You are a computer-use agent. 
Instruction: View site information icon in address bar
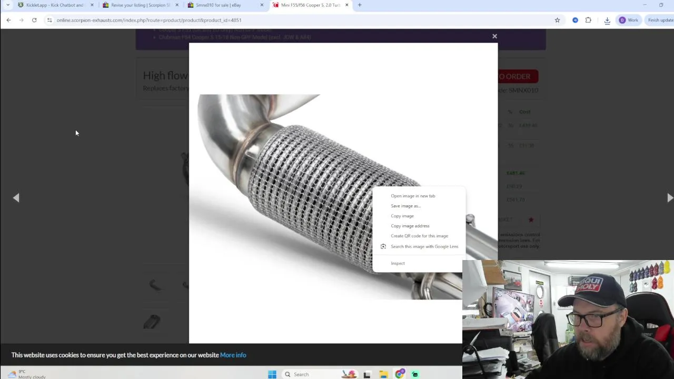pos(49,20)
